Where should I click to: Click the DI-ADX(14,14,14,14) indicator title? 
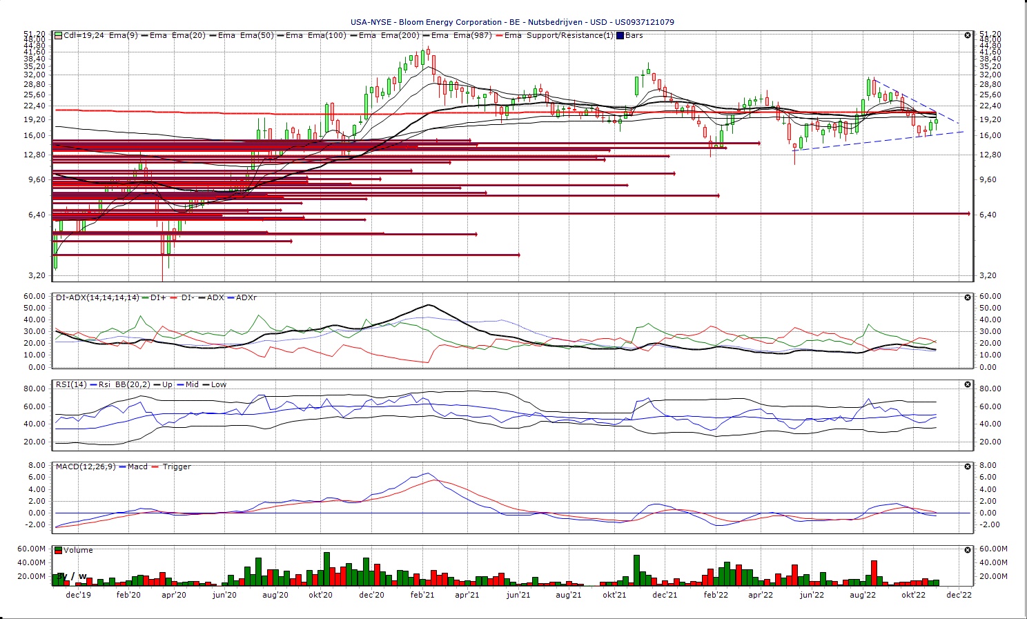coord(97,297)
